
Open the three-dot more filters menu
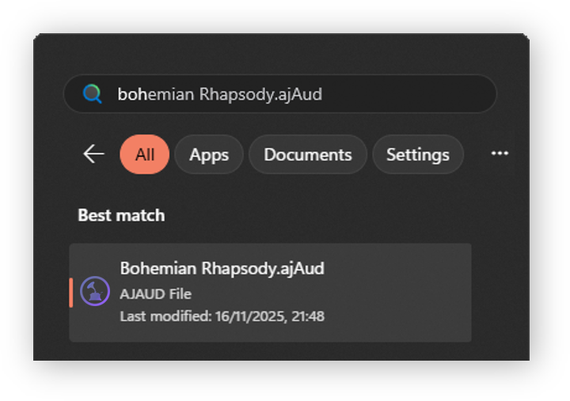coord(500,153)
